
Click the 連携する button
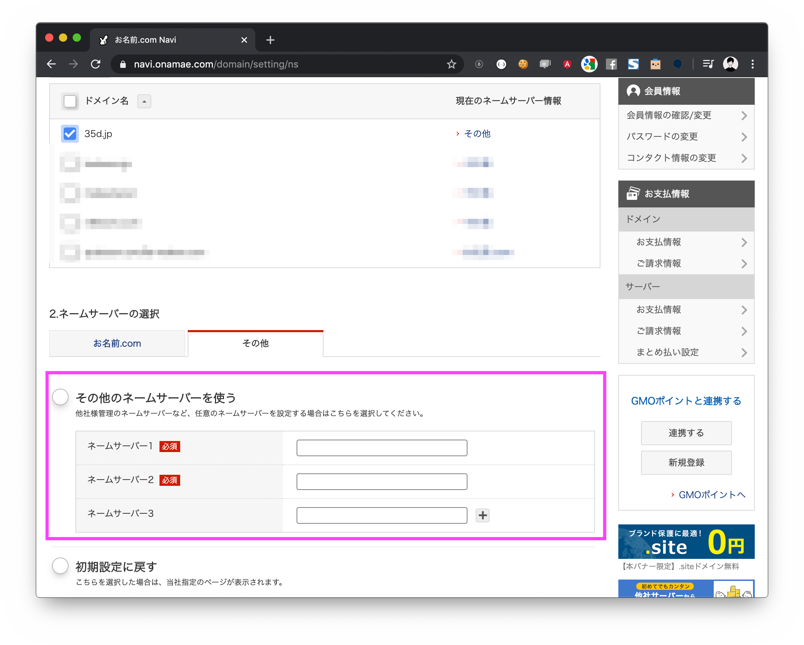[x=686, y=433]
